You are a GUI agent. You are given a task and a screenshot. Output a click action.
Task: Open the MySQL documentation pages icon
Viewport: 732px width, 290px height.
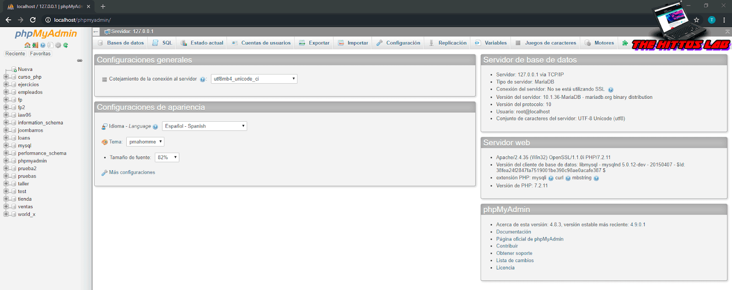click(x=50, y=45)
